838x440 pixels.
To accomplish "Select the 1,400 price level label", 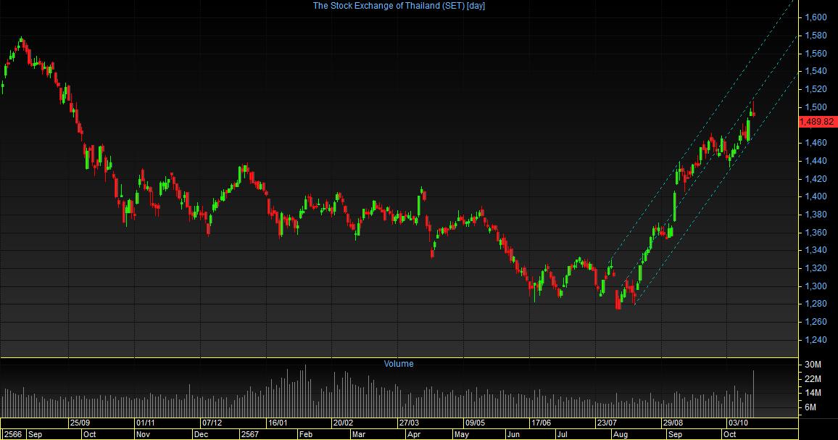I will [816, 196].
